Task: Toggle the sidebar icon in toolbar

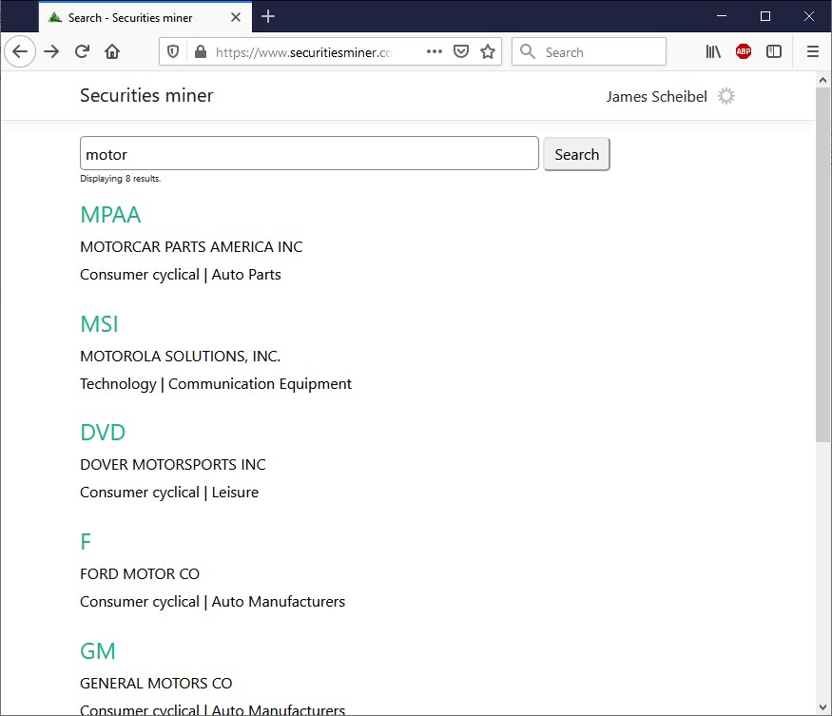Action: point(774,51)
